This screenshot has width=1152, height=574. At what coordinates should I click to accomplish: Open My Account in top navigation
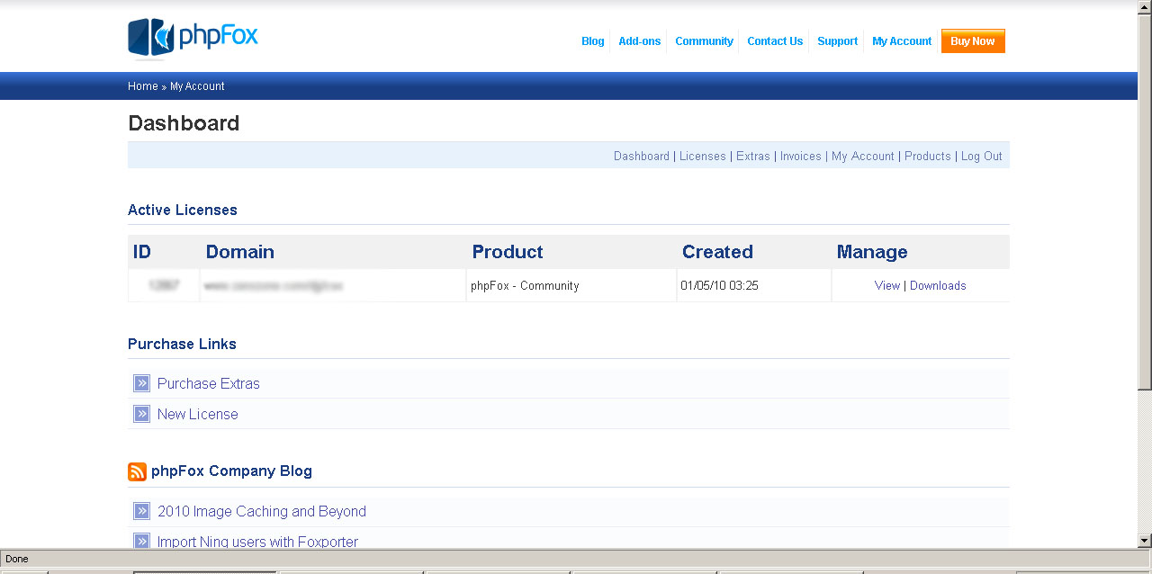[x=902, y=41]
